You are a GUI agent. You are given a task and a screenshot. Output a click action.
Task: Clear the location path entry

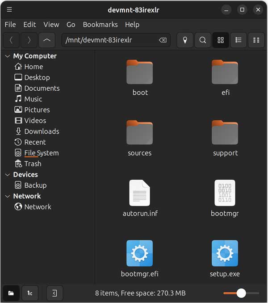[163, 40]
